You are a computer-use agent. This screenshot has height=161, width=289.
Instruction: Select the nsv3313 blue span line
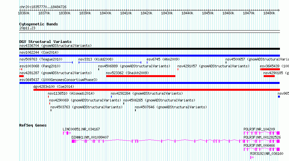click(110, 62)
